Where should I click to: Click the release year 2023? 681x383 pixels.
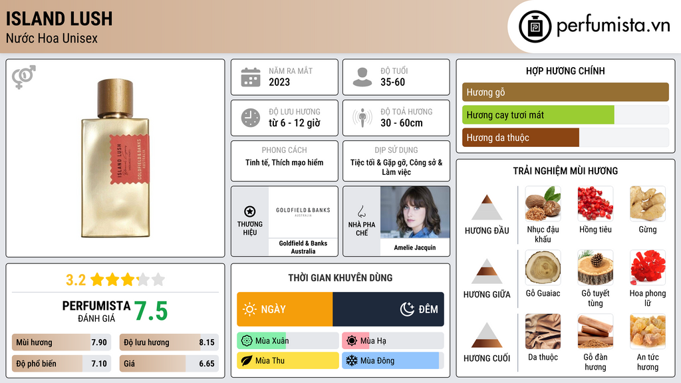click(279, 82)
